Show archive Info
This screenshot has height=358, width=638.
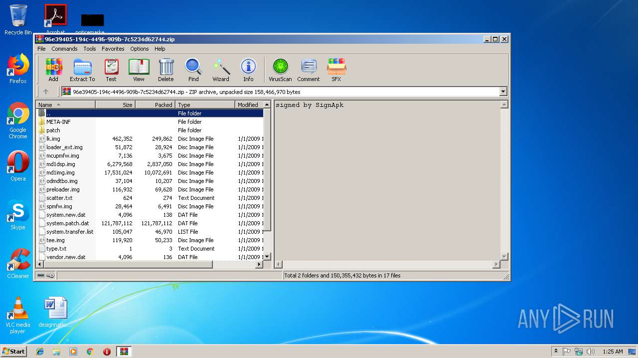[248, 70]
